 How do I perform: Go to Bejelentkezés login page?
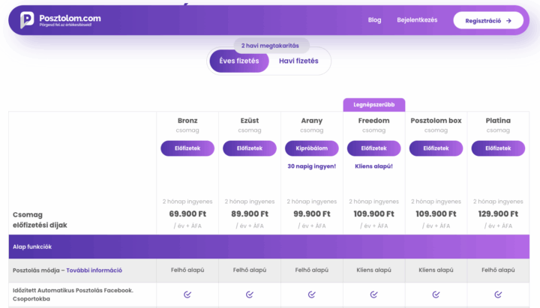417,20
